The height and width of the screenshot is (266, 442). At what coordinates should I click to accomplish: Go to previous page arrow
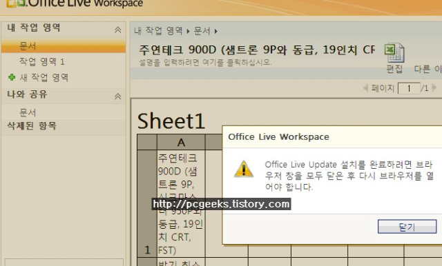365,88
